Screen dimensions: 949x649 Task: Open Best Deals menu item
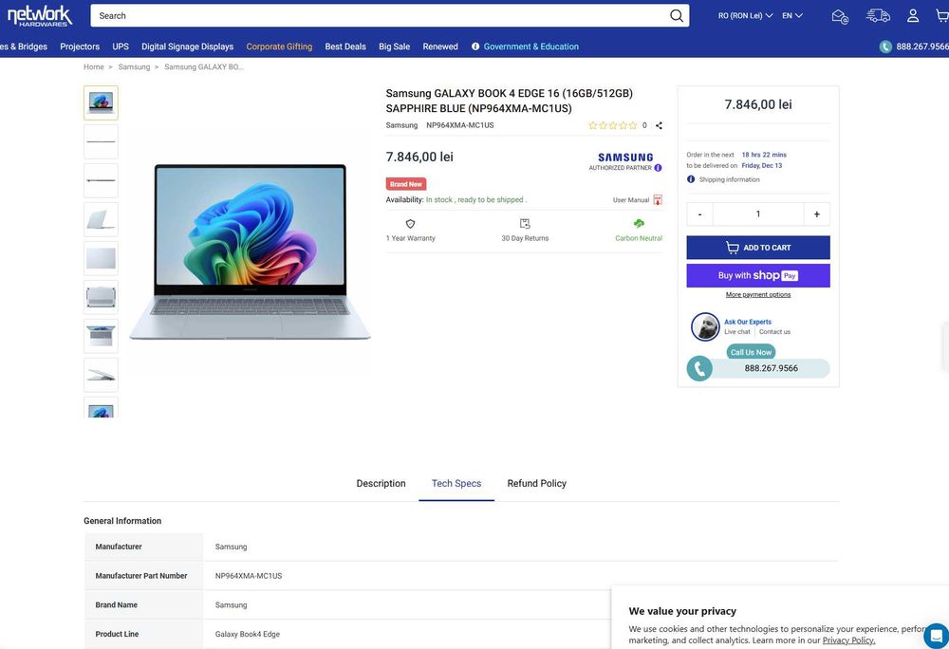(x=345, y=46)
